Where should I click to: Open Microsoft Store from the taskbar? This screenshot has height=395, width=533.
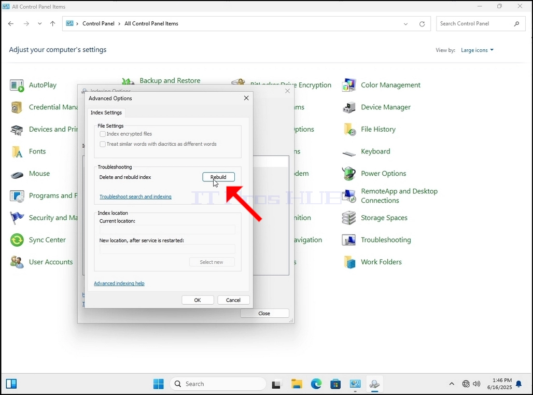click(x=335, y=384)
